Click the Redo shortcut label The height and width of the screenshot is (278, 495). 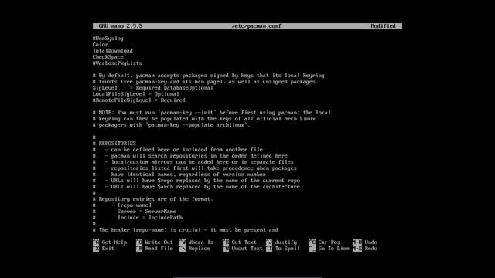(371, 249)
